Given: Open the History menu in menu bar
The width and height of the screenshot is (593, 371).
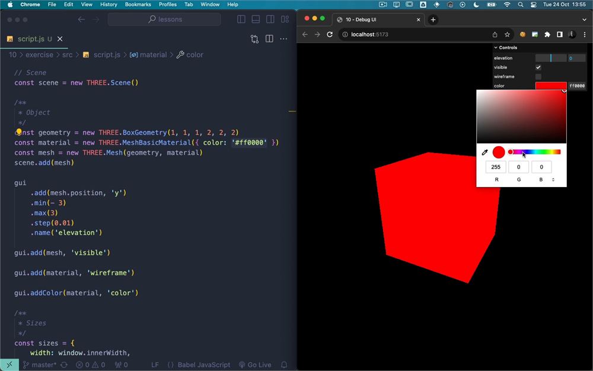Looking at the screenshot, I should click(x=109, y=5).
